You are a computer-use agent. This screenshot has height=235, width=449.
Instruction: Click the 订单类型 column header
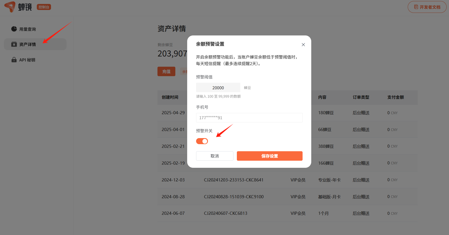click(x=361, y=97)
